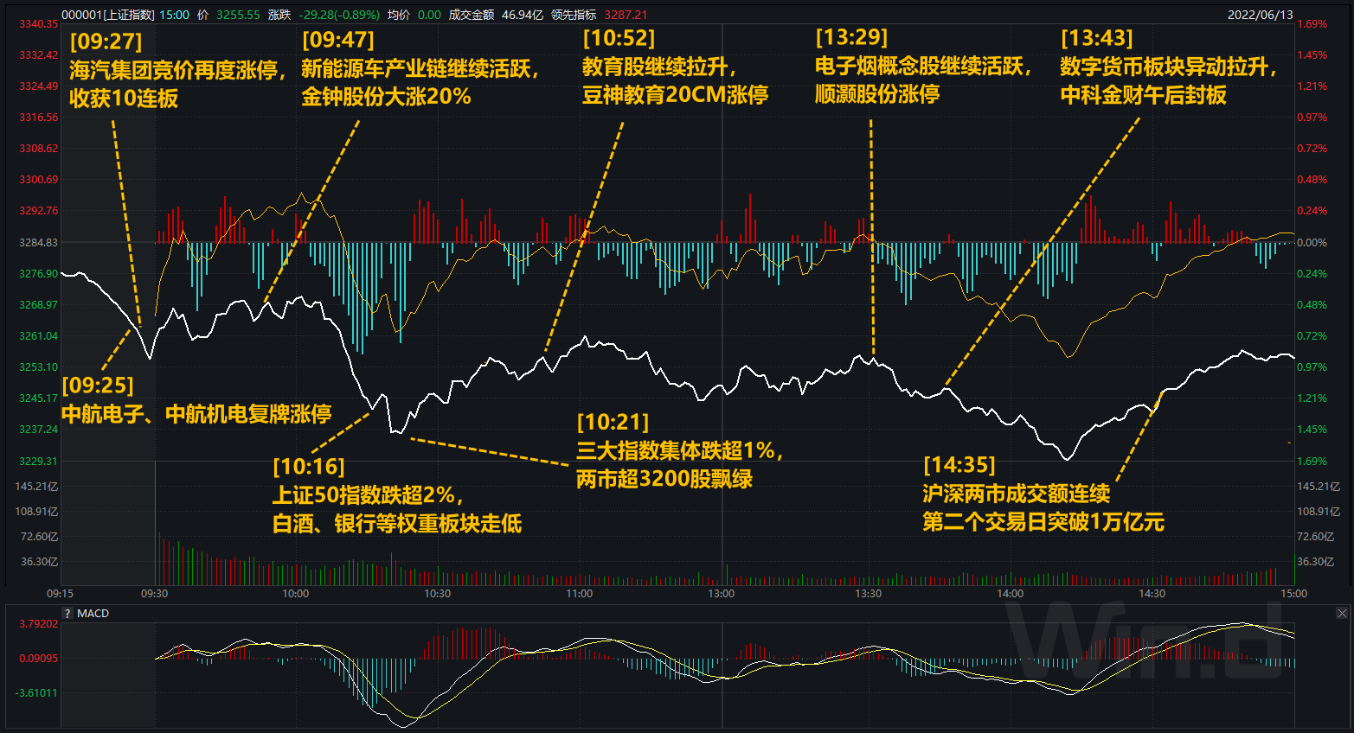Viewport: 1354px width, 733px height.
Task: Click the 3229.31 price axis label
Action: pos(39,462)
